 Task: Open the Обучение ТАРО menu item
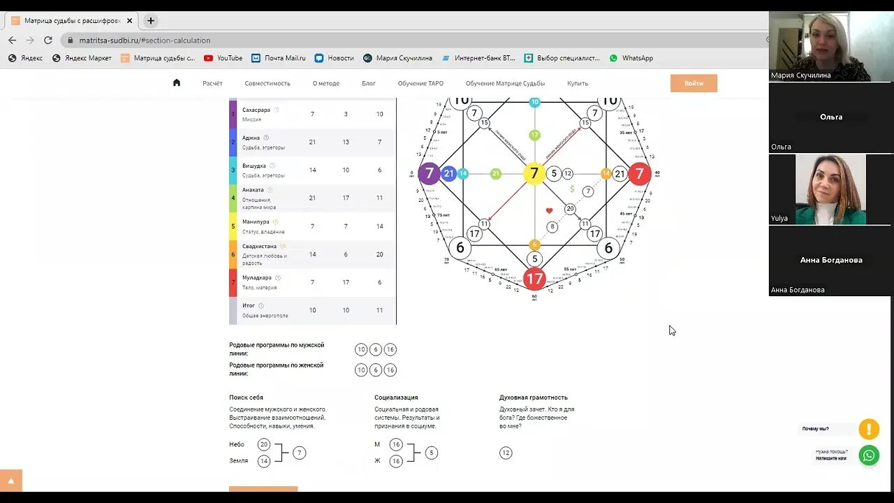[x=420, y=83]
